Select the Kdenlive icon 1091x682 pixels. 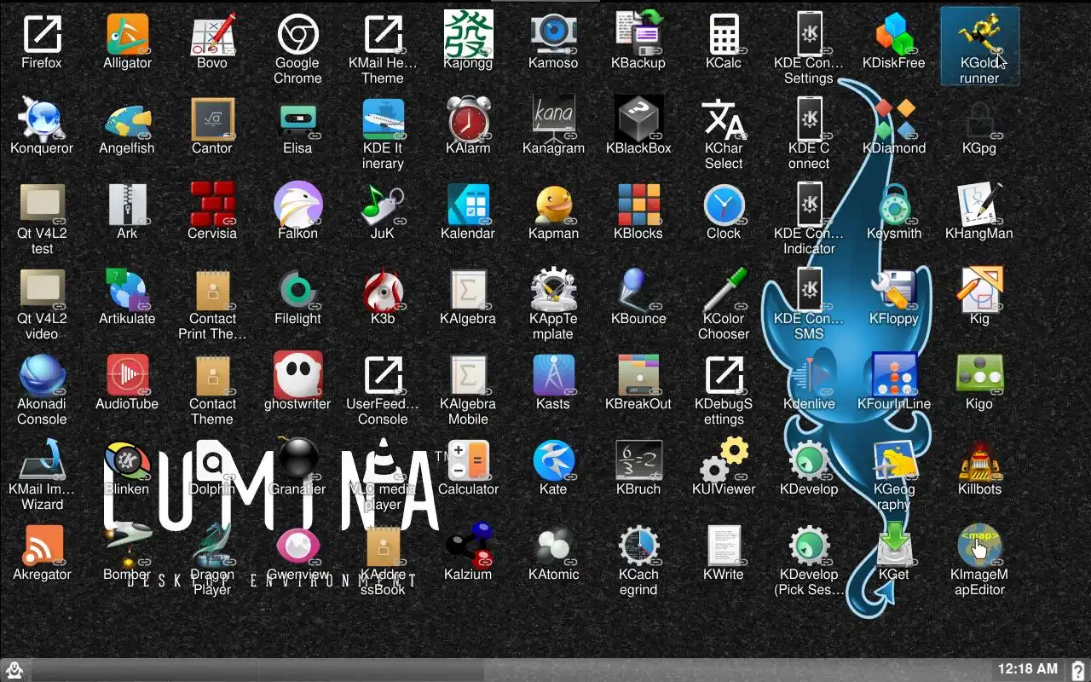click(809, 375)
